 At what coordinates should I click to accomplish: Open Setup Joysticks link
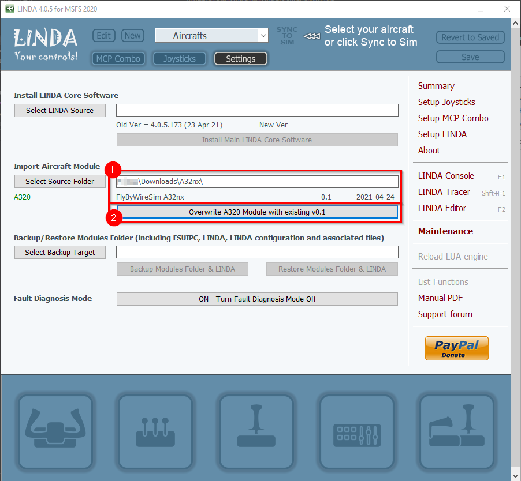tap(446, 102)
